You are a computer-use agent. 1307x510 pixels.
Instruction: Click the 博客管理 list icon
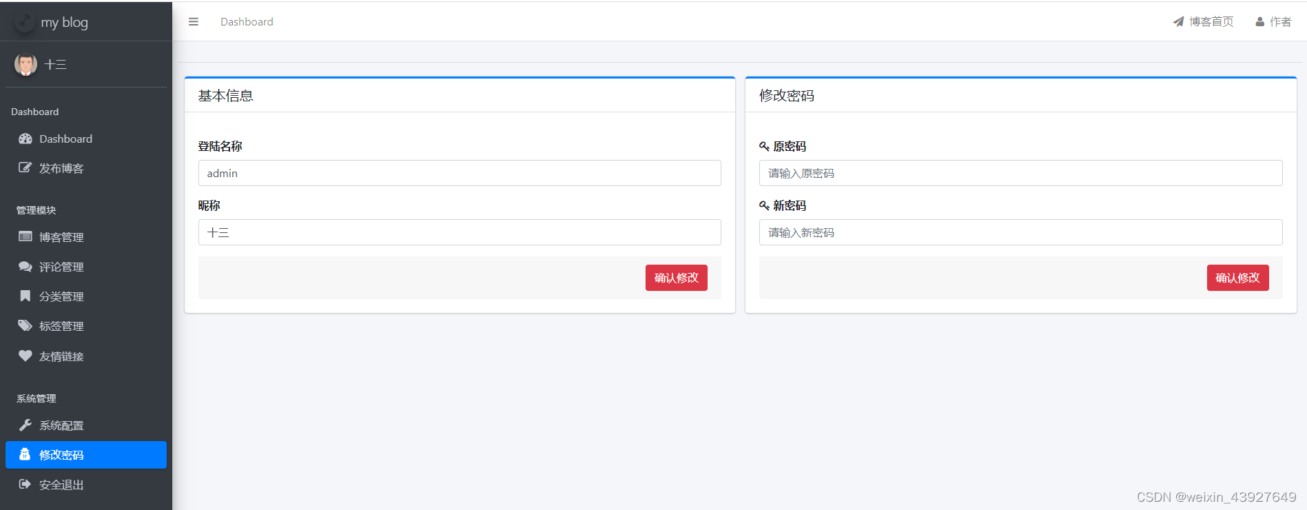pos(25,236)
